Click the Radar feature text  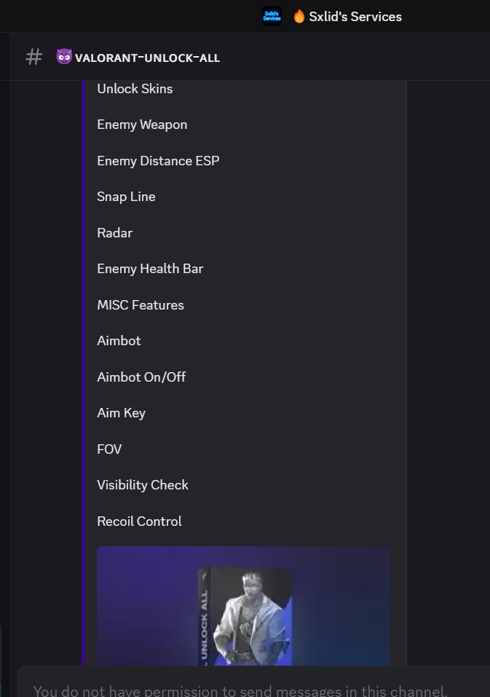(x=114, y=233)
